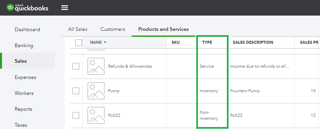Viewport: 320px width, 129px height.
Task: Toggle the hamburger navigation menu
Action: 65,8
